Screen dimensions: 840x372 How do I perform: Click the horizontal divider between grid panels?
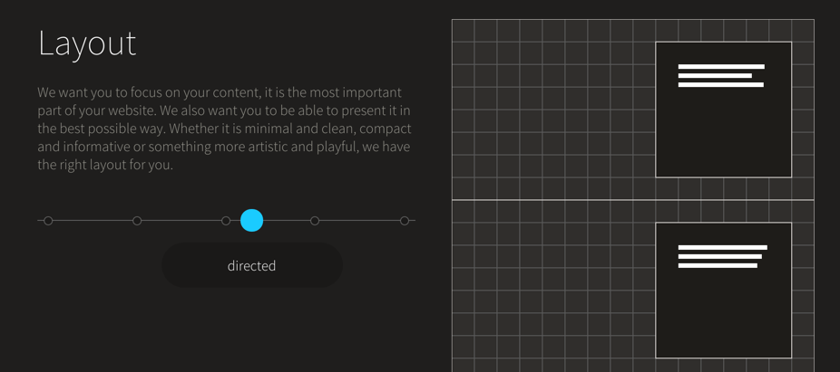click(553, 199)
